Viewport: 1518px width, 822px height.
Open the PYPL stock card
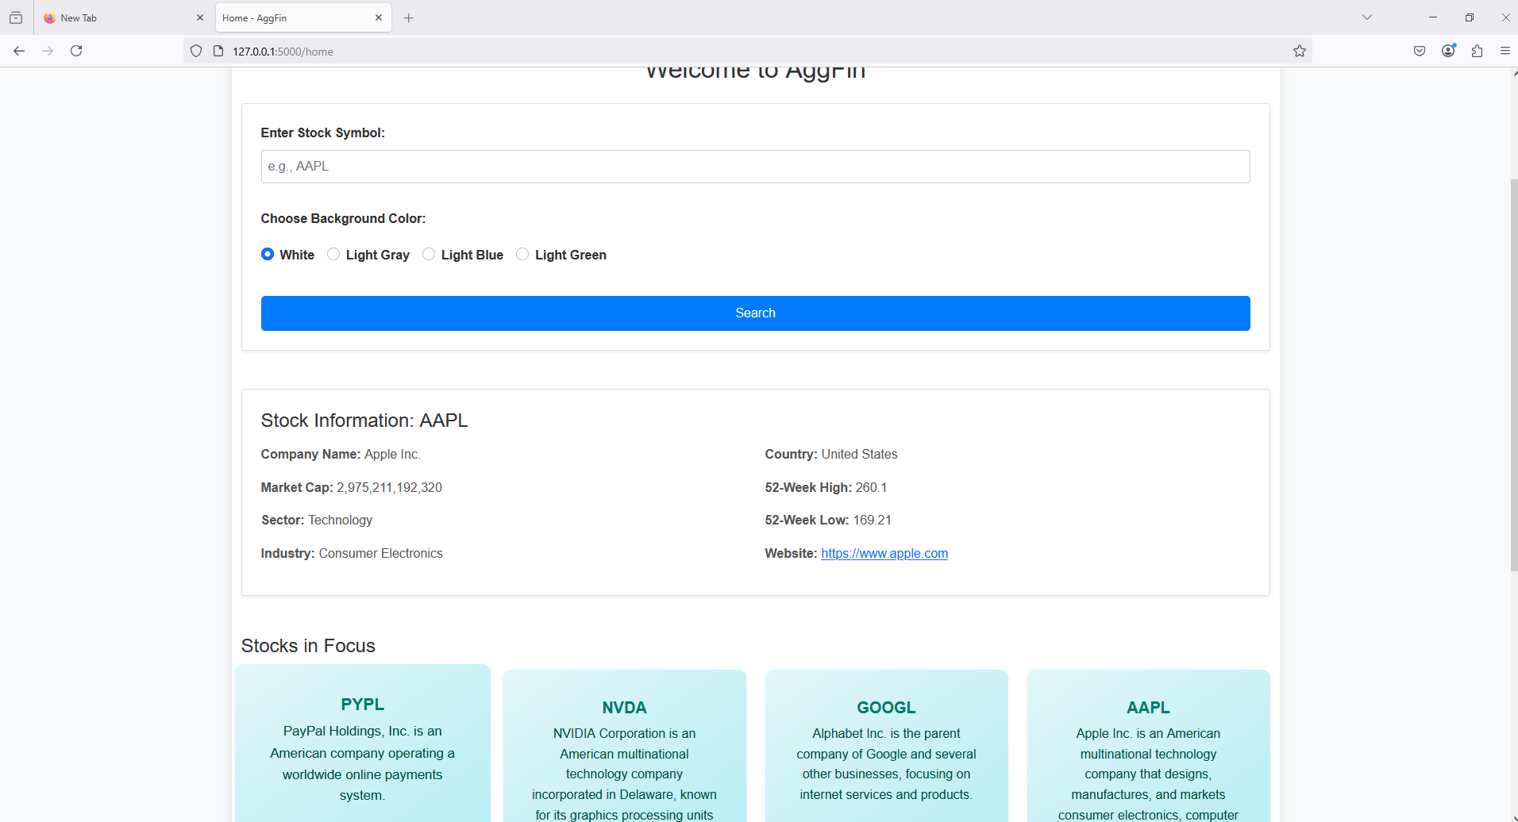click(x=363, y=743)
